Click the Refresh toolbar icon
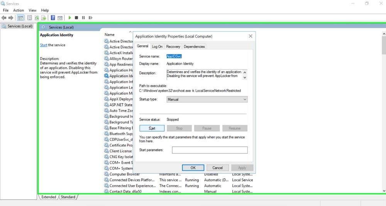Viewport: 386px width, 206px height. tap(37, 18)
